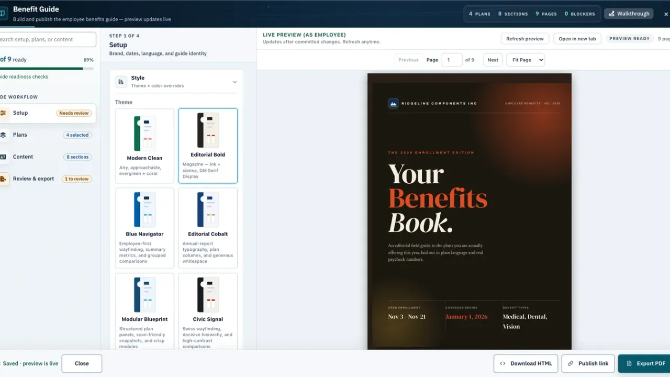Click the Refresh preview button
This screenshot has height=377, width=670.
coord(524,39)
